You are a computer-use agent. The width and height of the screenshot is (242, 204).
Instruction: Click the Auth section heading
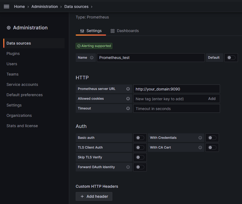[x=81, y=126]
